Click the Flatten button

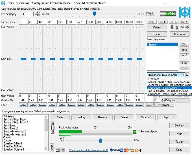click(x=157, y=27)
